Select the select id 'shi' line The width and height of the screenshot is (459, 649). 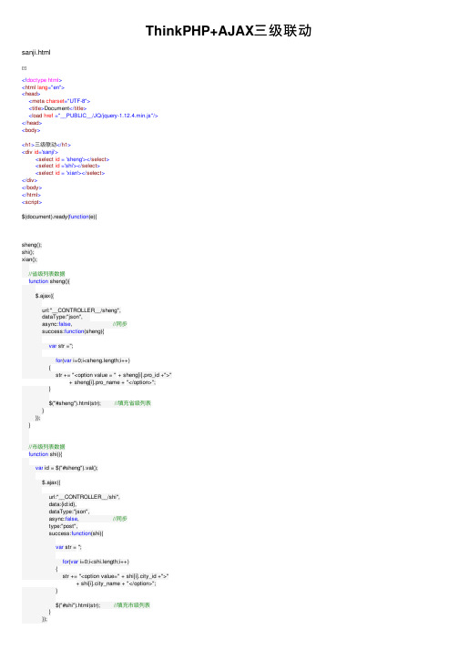pyautogui.click(x=67, y=166)
